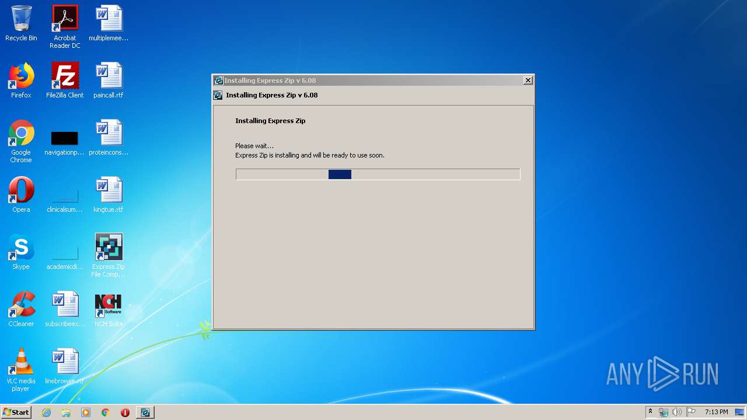The width and height of the screenshot is (747, 420).
Task: Open the volume speaker tray icon
Action: tap(677, 412)
